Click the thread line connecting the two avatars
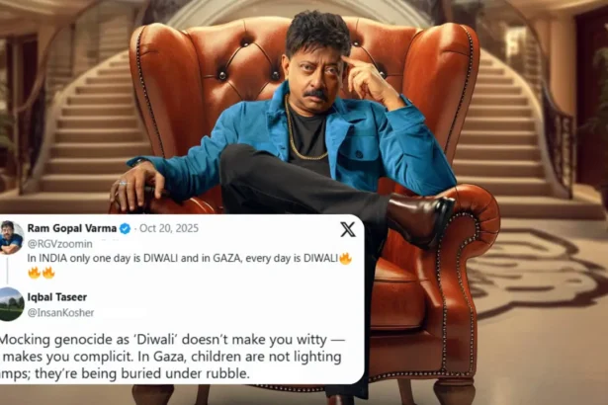The image size is (608, 405). 7,270
